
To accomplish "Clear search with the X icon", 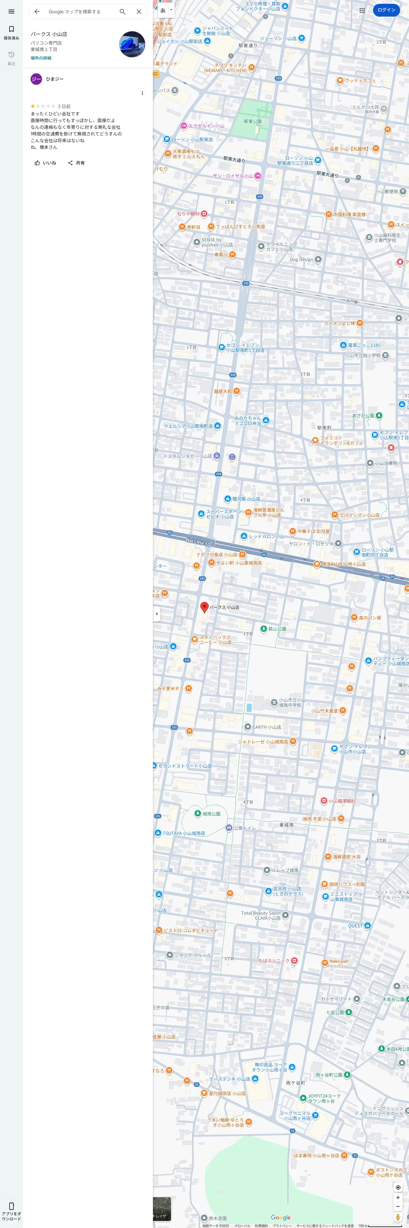I will pyautogui.click(x=139, y=11).
